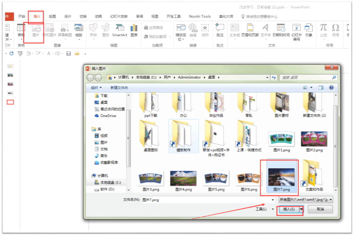This screenshot has height=236, width=354.
Task: Click the dialog help question icon
Action: click(x=331, y=87)
